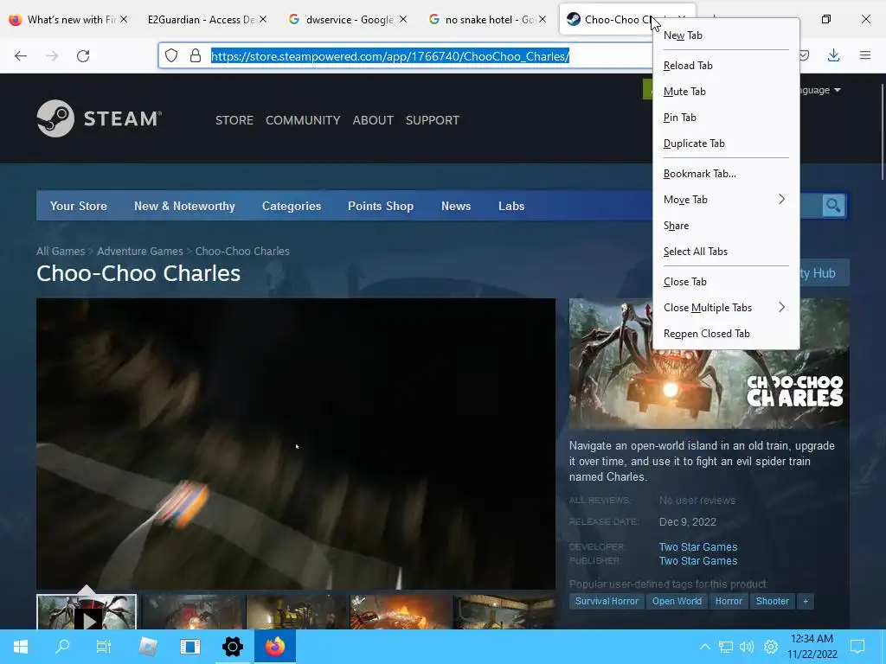Open the Windows Start button
This screenshot has width=886, height=664.
[21, 647]
